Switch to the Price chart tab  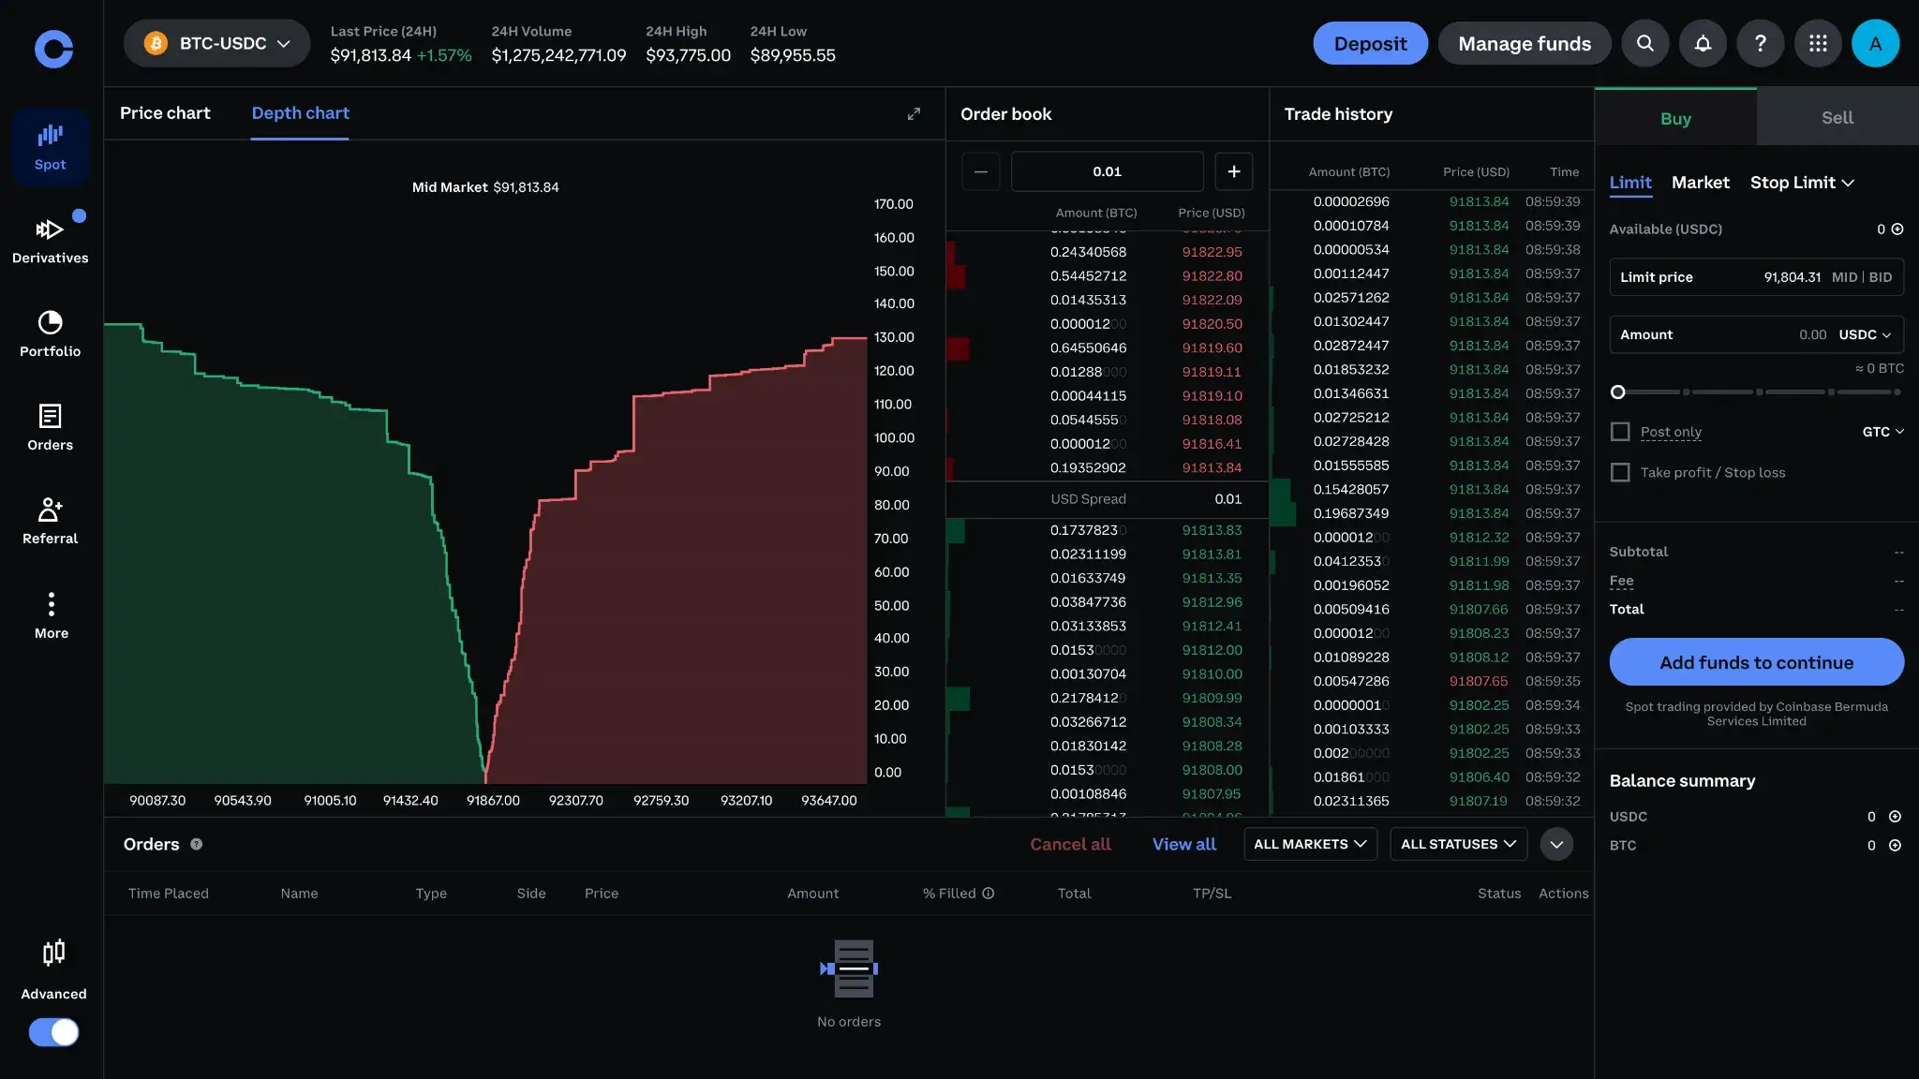[x=165, y=113]
